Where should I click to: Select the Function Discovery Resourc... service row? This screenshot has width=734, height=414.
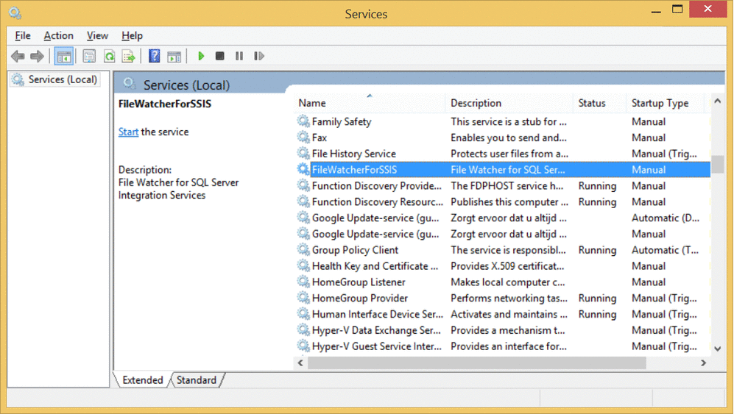(x=503, y=201)
